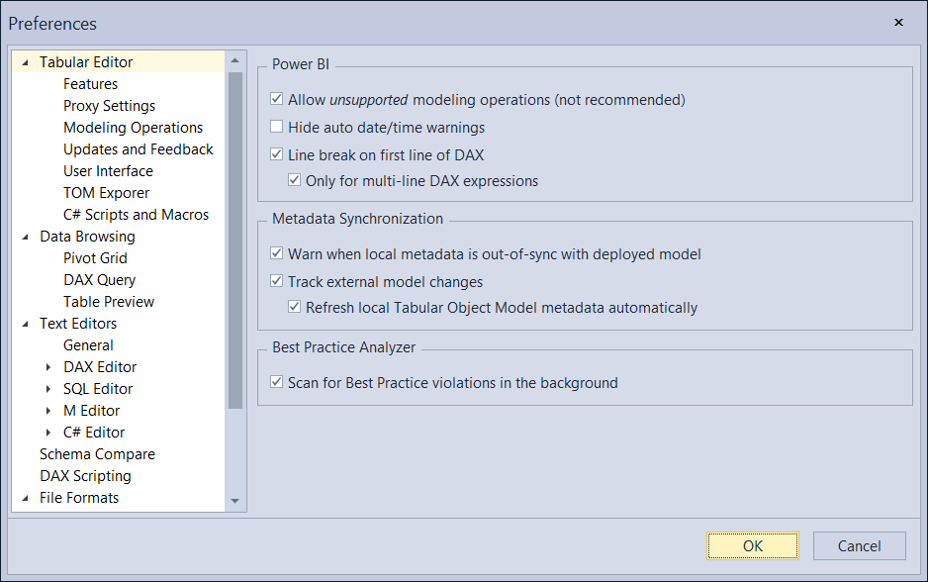This screenshot has width=928, height=582.
Task: Select Modeling Operations settings
Action: [x=133, y=127]
